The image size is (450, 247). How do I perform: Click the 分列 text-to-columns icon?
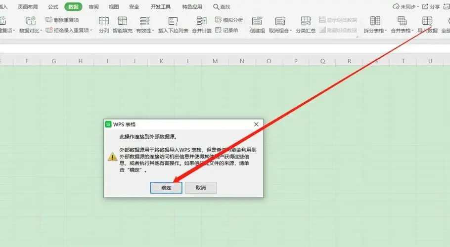[104, 21]
